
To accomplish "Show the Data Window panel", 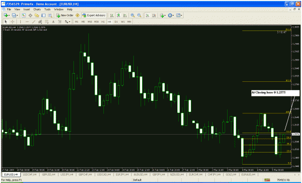I will 30,15.
